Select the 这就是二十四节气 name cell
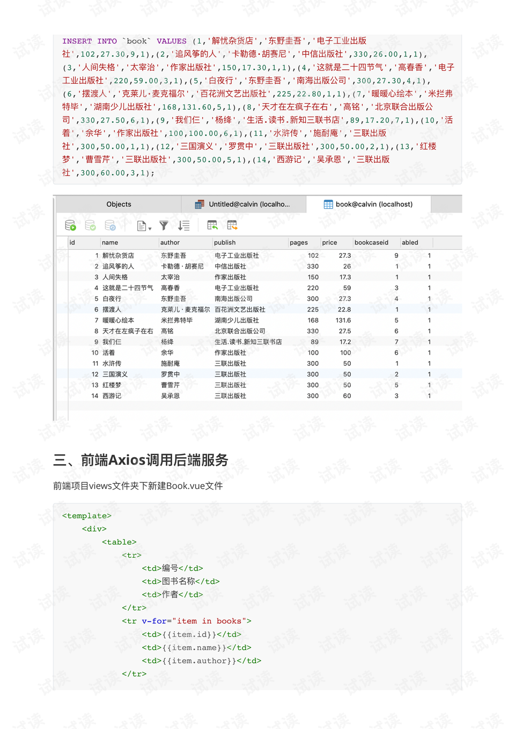The width and height of the screenshot is (515, 729). (128, 288)
